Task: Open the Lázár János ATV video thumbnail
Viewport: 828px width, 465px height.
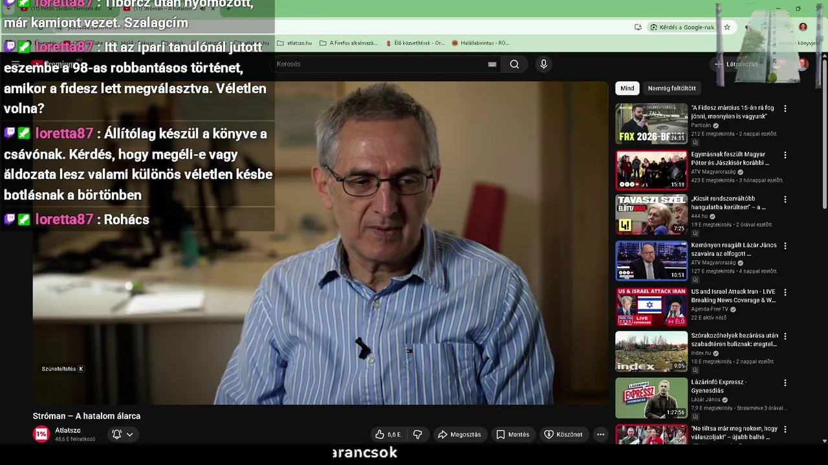Action: [651, 261]
